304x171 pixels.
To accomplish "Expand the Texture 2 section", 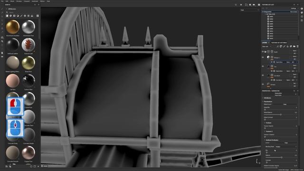I will click(269, 131).
